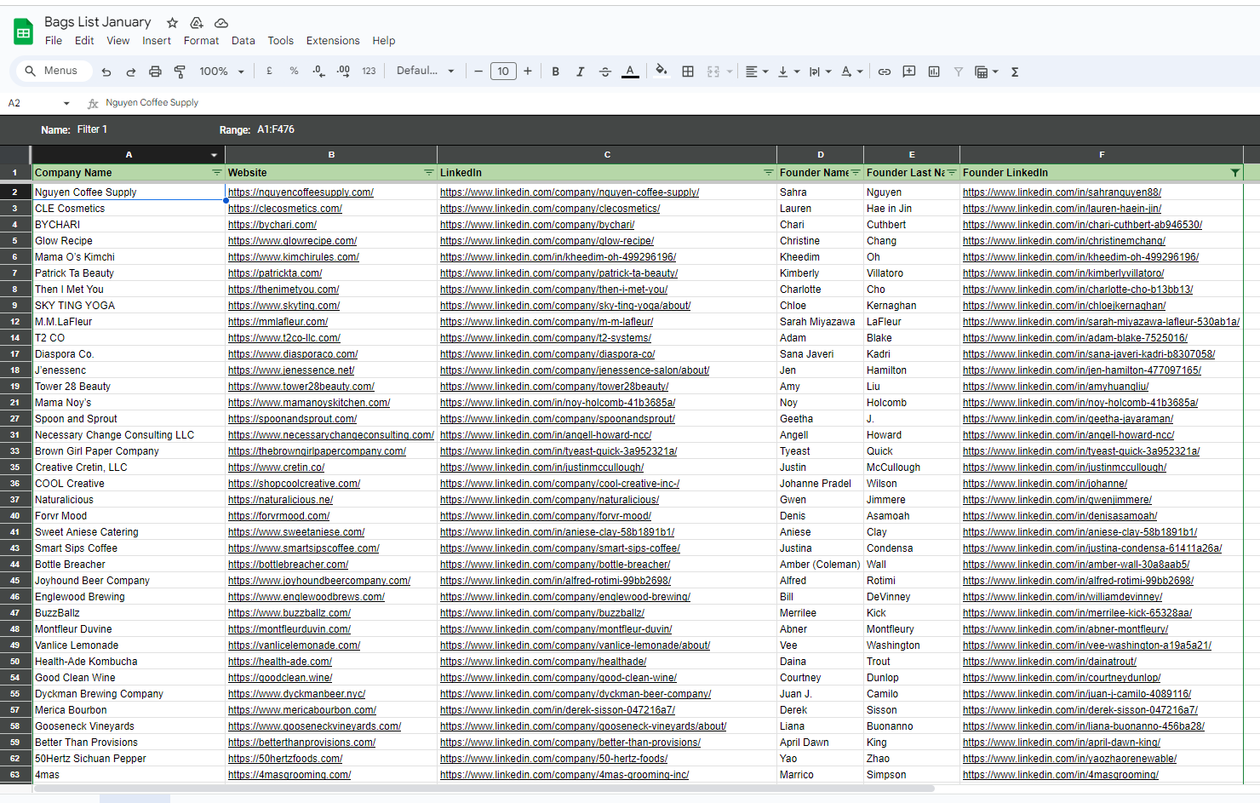Open the Help menu

click(384, 41)
